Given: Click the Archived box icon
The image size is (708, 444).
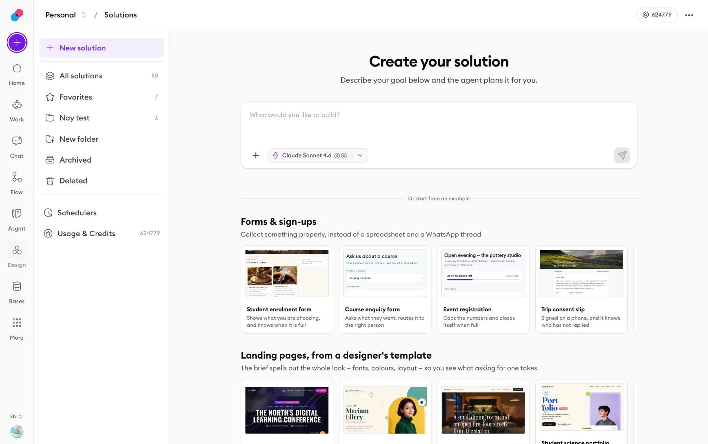Looking at the screenshot, I should pyautogui.click(x=50, y=160).
